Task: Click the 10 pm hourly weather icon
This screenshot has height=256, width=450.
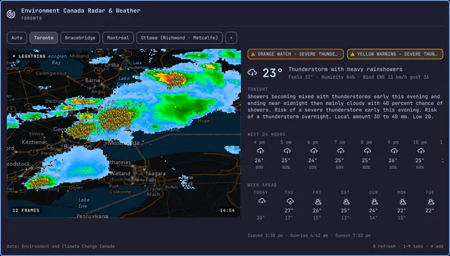Action: point(421,151)
